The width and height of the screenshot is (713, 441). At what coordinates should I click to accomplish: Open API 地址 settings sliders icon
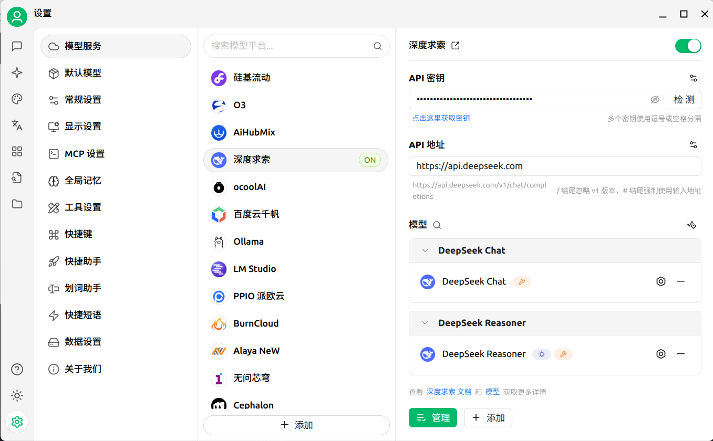(694, 145)
